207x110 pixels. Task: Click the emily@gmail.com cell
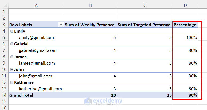(x=36, y=37)
